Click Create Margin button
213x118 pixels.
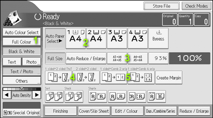(169, 78)
